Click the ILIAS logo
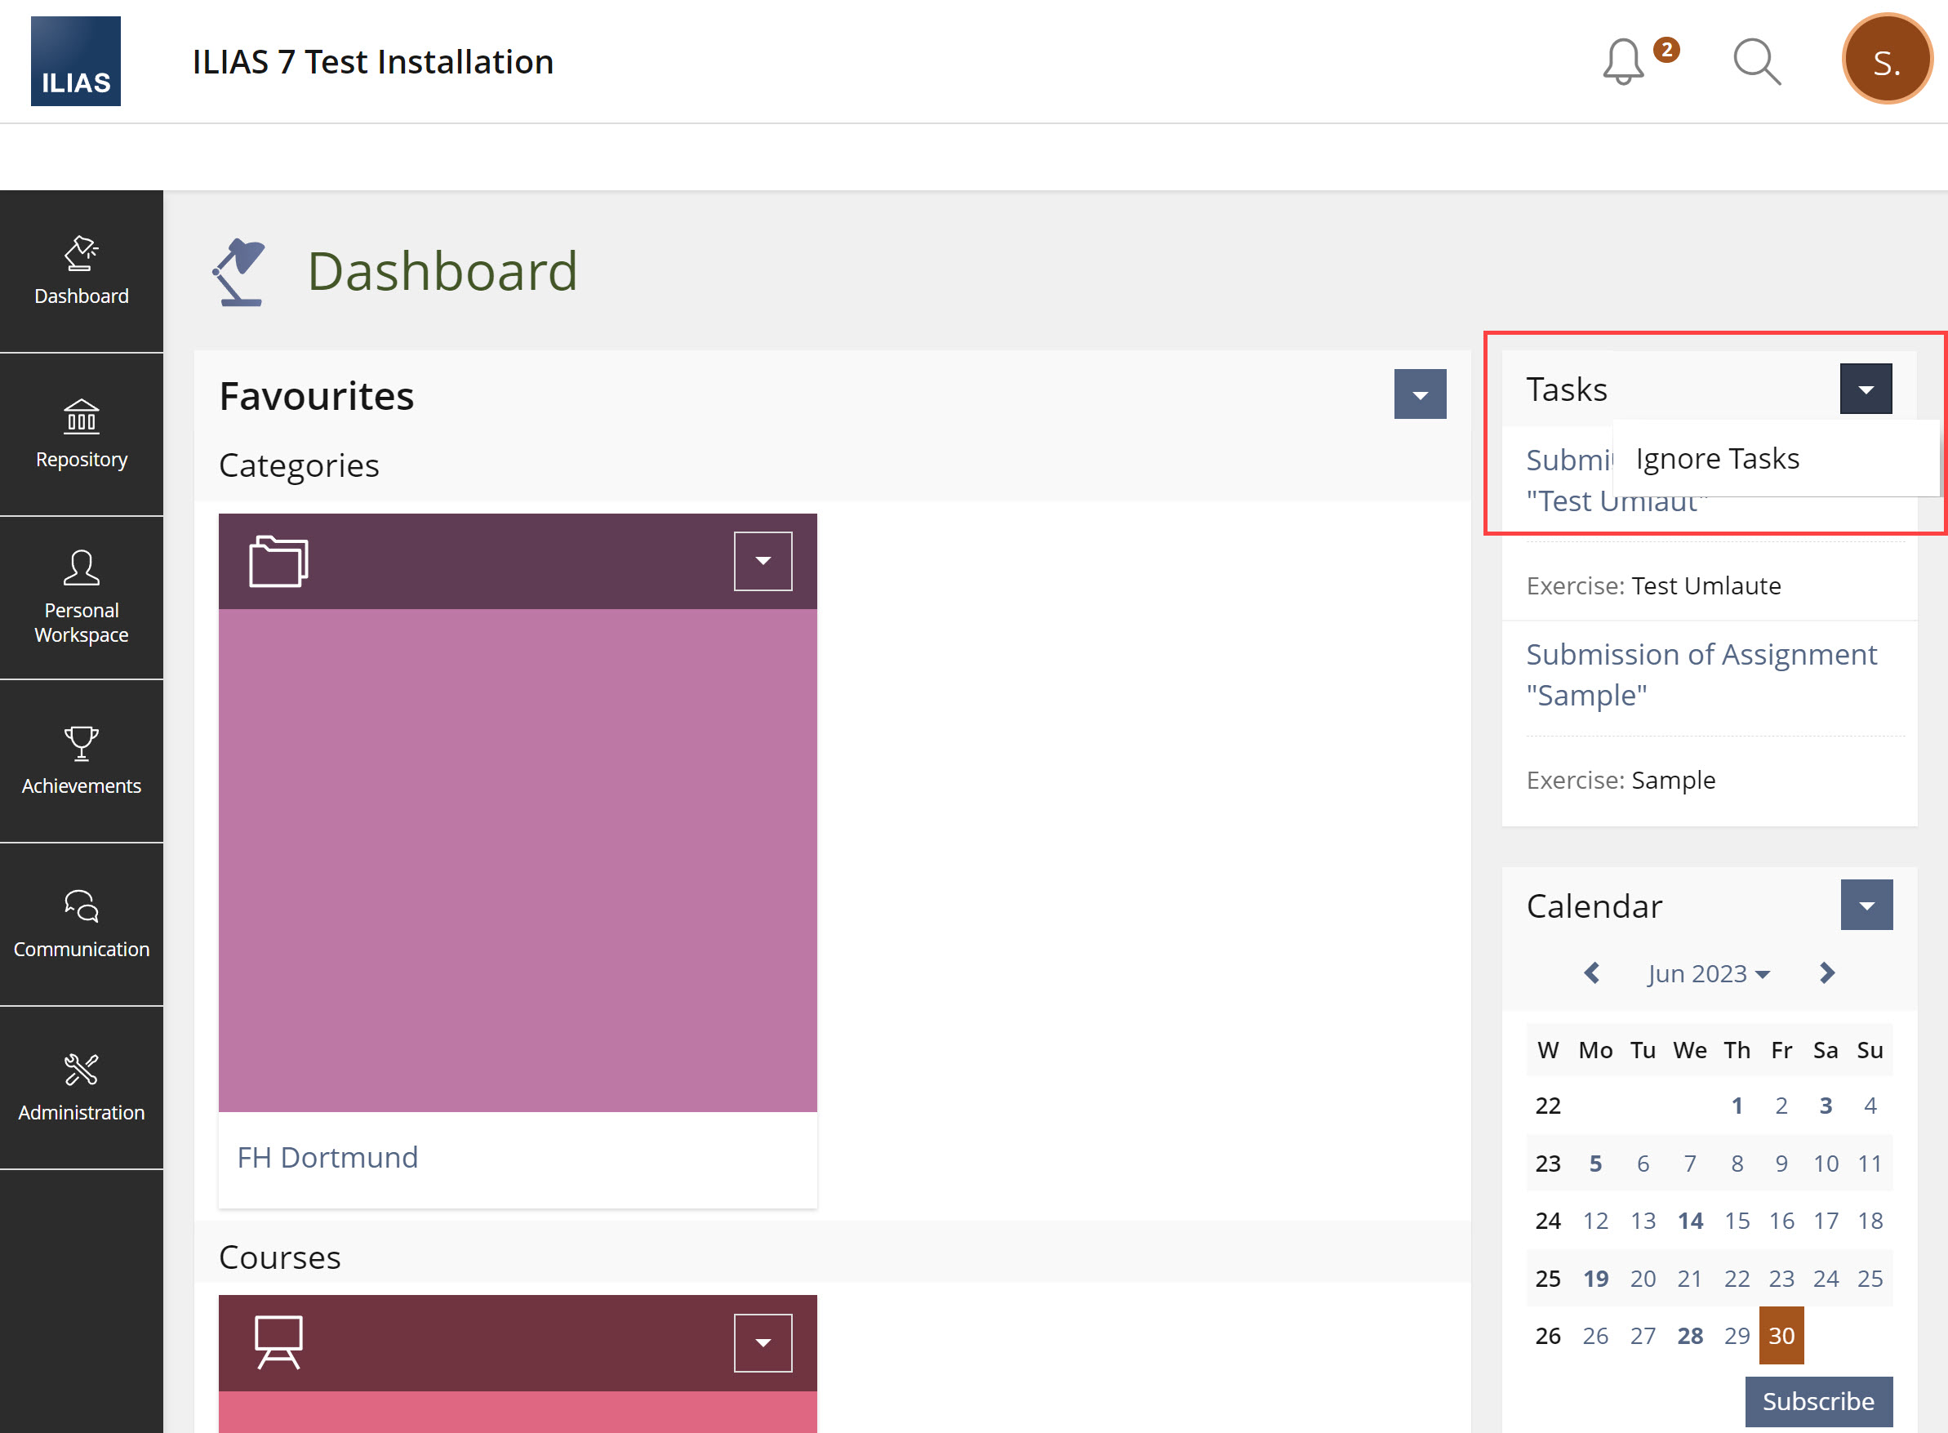 click(75, 60)
